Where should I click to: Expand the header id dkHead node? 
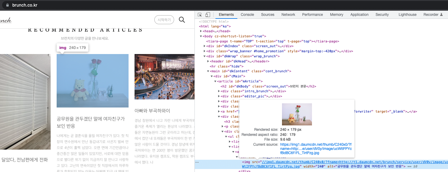point(208,61)
